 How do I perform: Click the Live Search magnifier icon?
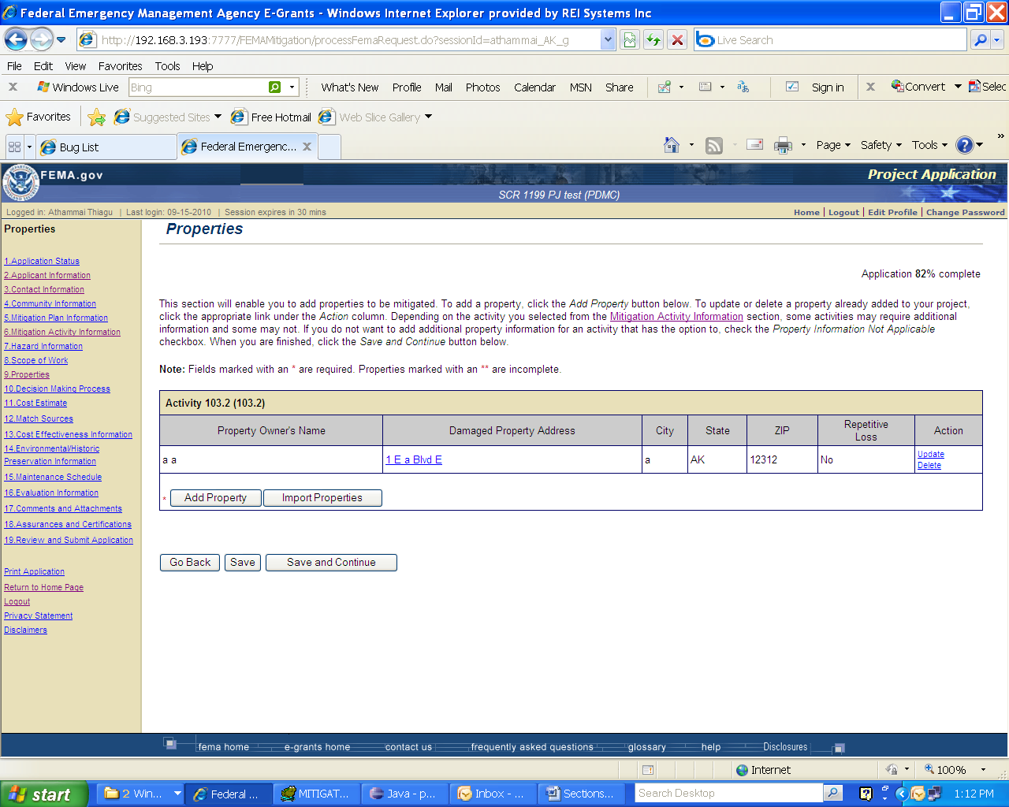(x=980, y=39)
